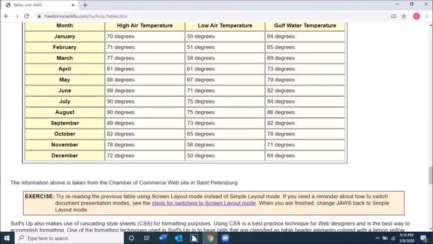Open the cast or install icon in address bar
This screenshot has width=433, height=244.
(394, 16)
